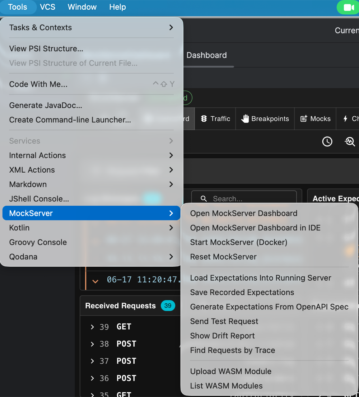This screenshot has height=397, width=359.
Task: Expand Internal Actions submenu
Action: (91, 155)
